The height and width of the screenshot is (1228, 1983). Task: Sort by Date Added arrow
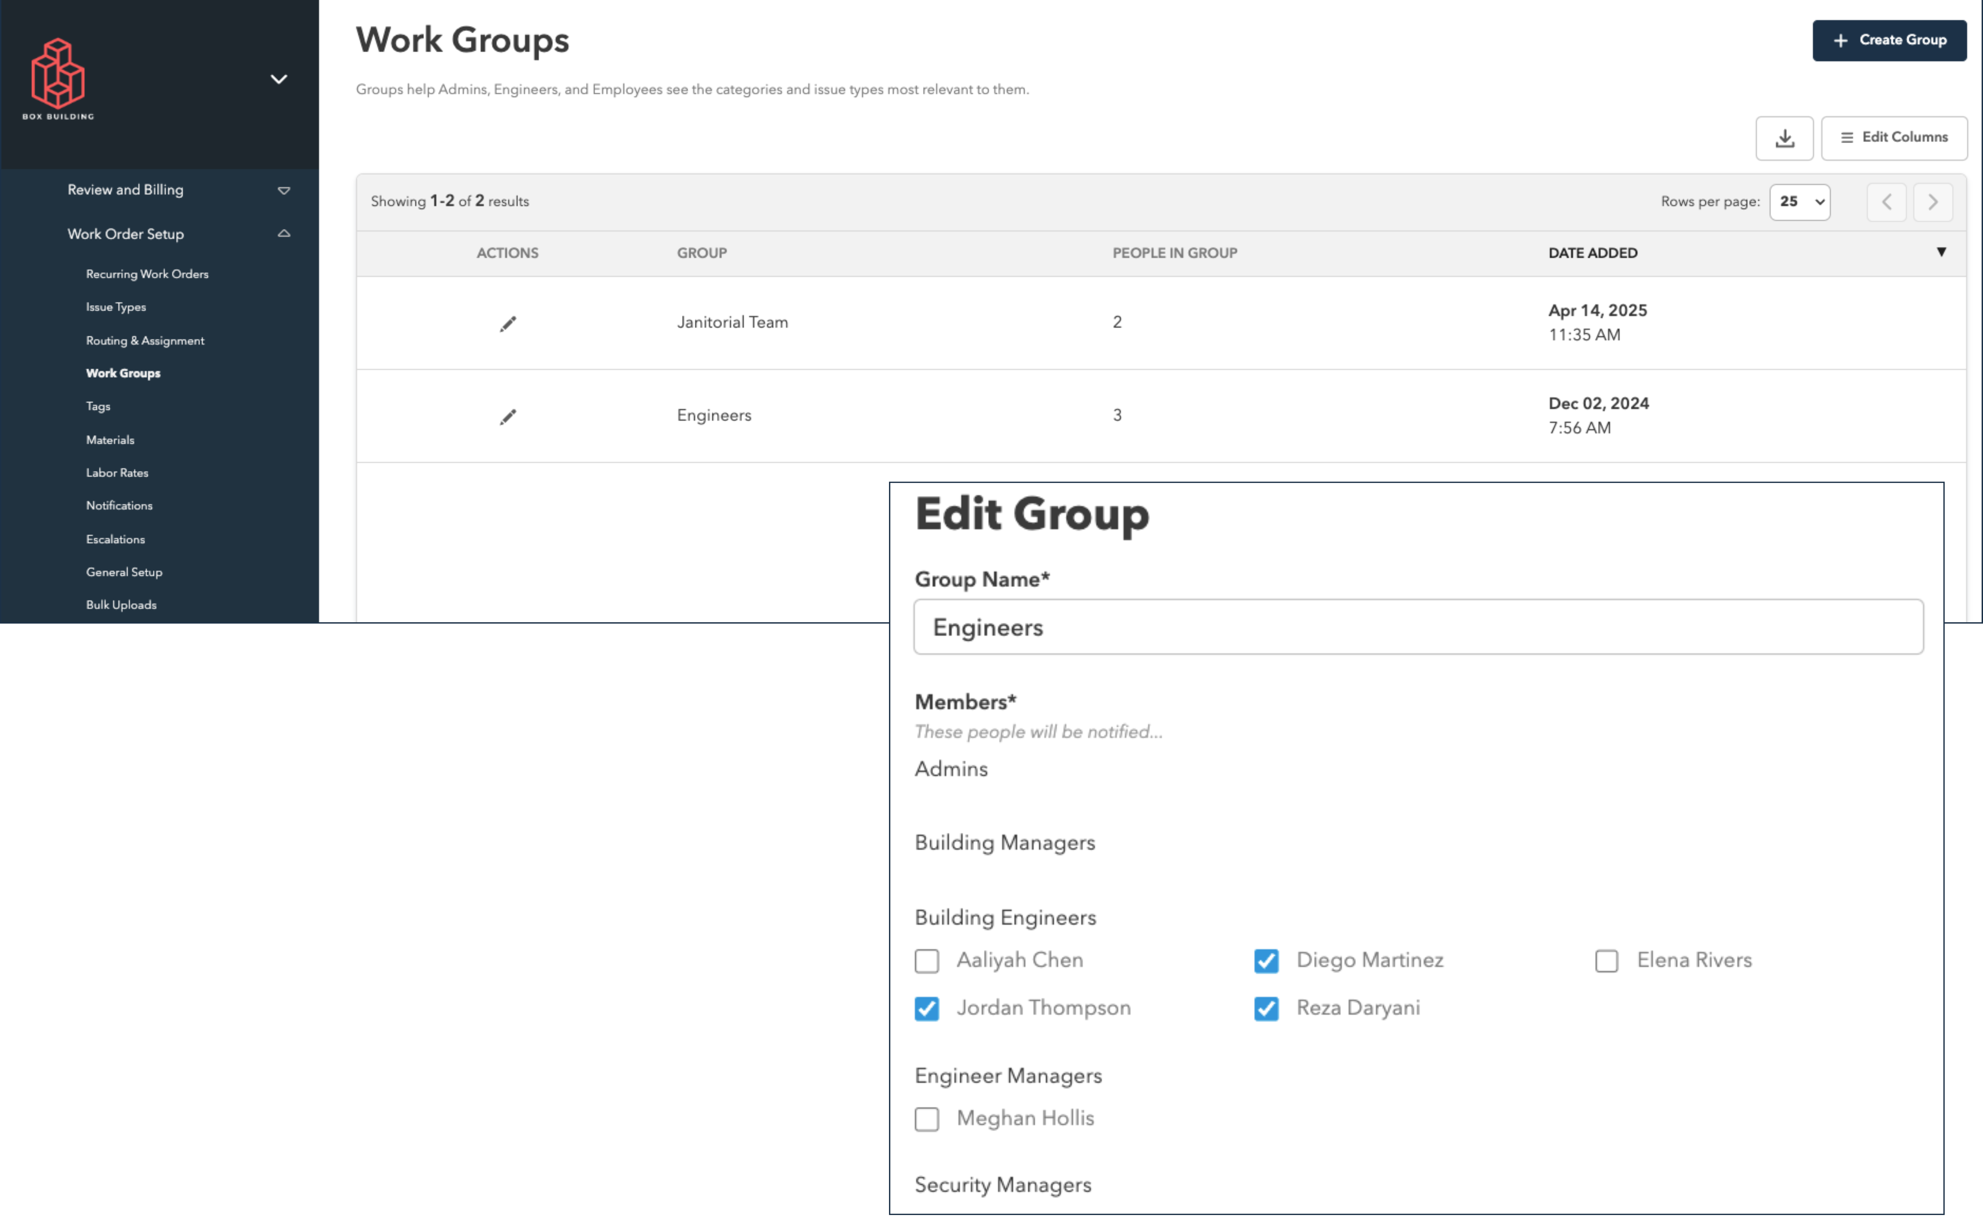pyautogui.click(x=1941, y=252)
